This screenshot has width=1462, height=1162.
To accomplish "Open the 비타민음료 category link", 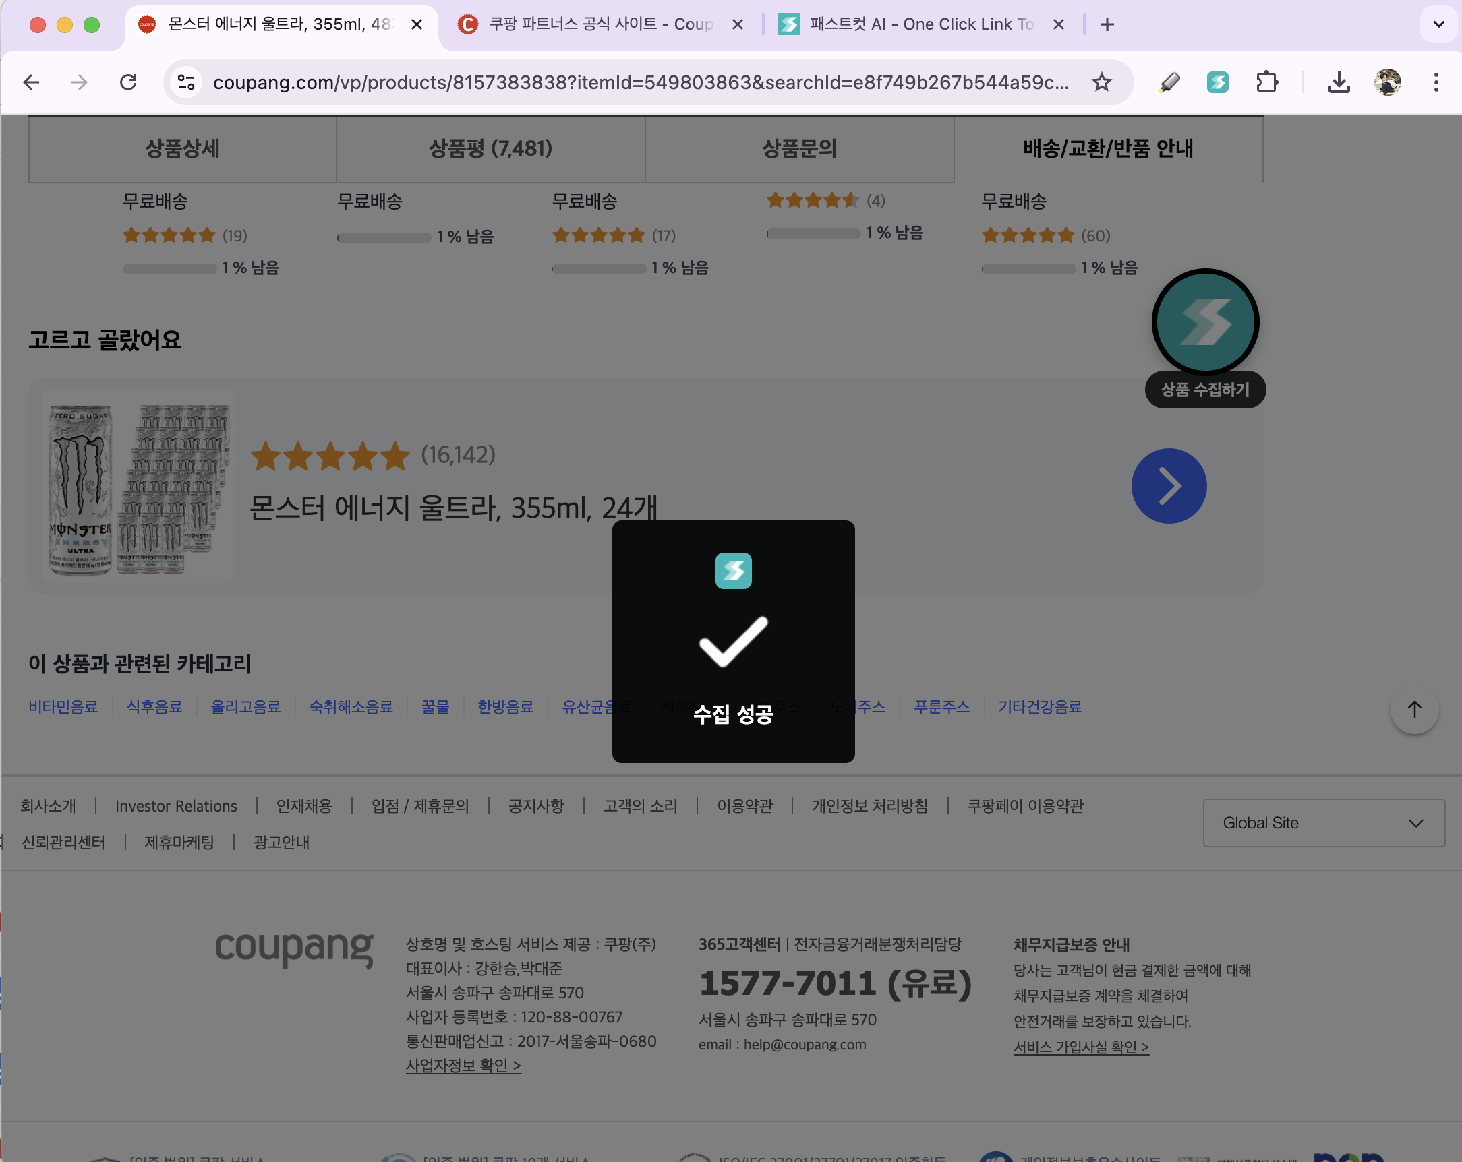I will [63, 707].
